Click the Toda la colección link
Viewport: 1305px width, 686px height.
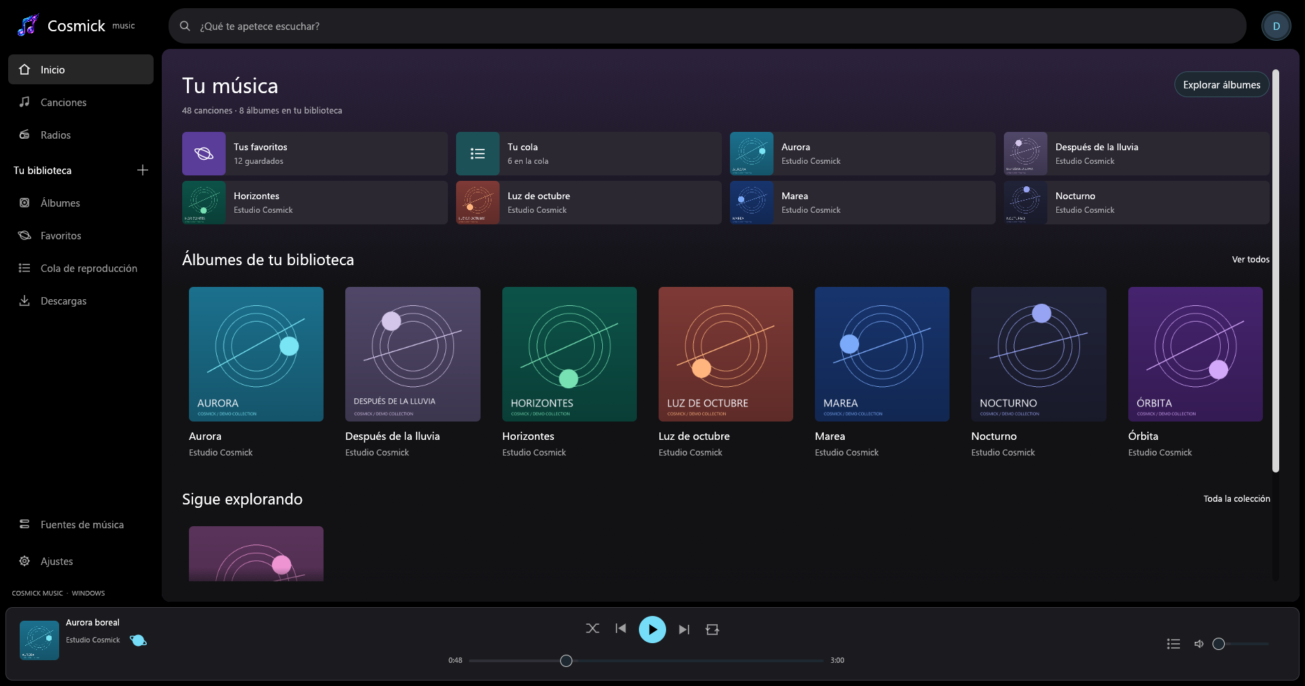tap(1236, 498)
